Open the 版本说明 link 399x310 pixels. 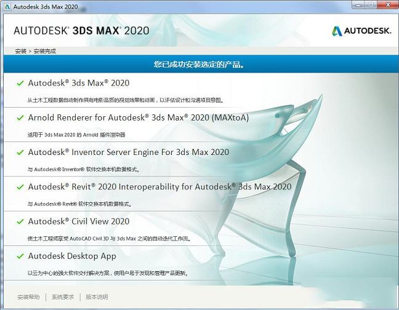[97, 297]
